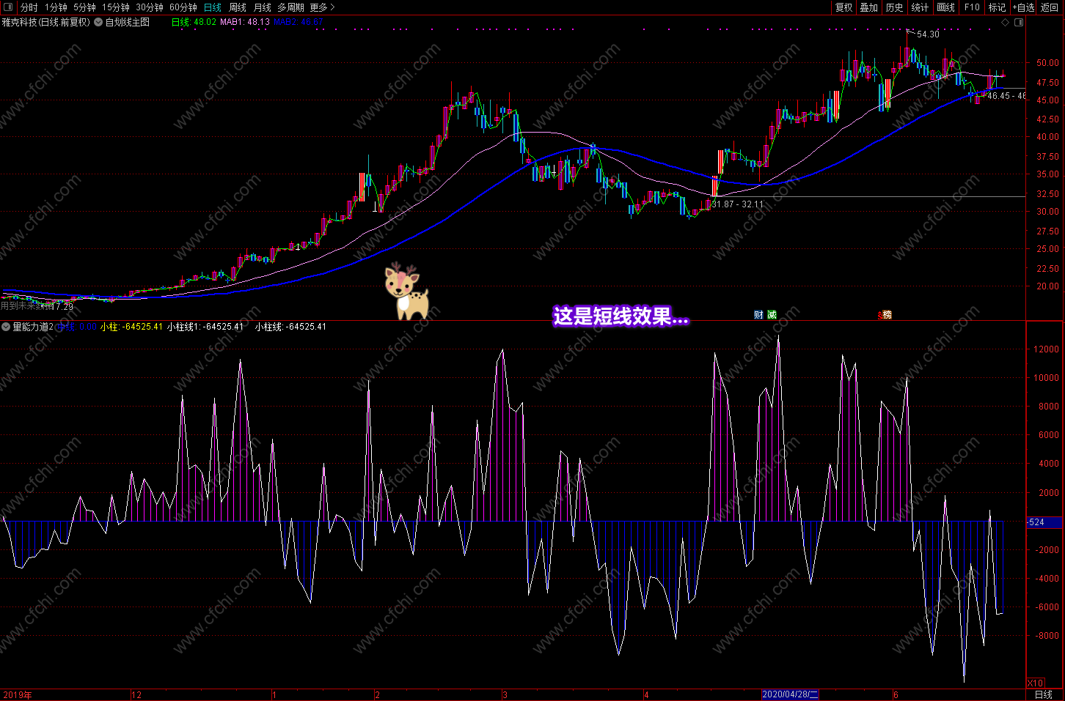Switch to the 15分钟 period
The width and height of the screenshot is (1065, 701).
(x=116, y=7)
